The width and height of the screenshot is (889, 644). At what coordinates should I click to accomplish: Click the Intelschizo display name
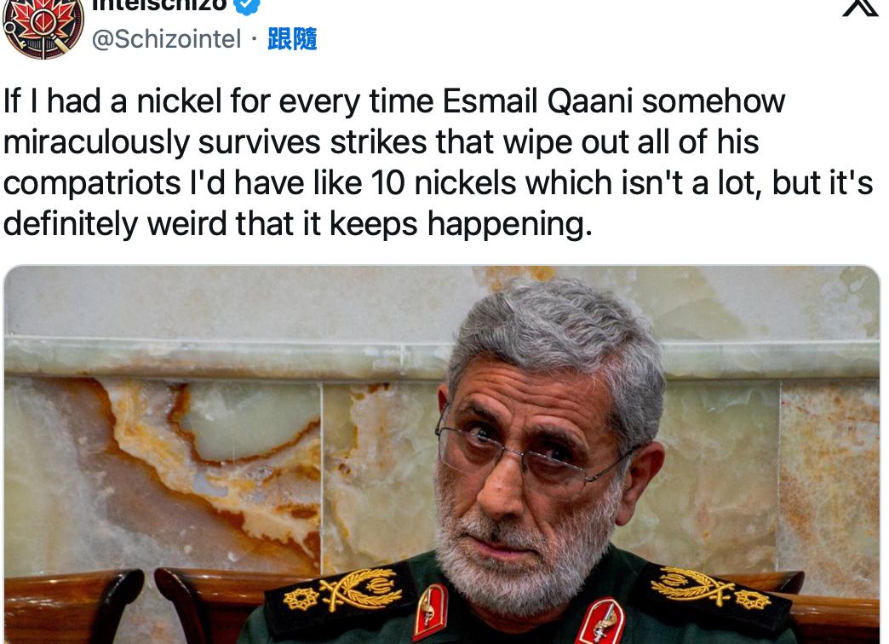159,6
